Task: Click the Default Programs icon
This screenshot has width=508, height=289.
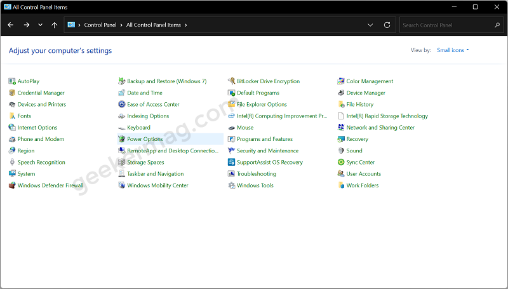Action: (231, 93)
